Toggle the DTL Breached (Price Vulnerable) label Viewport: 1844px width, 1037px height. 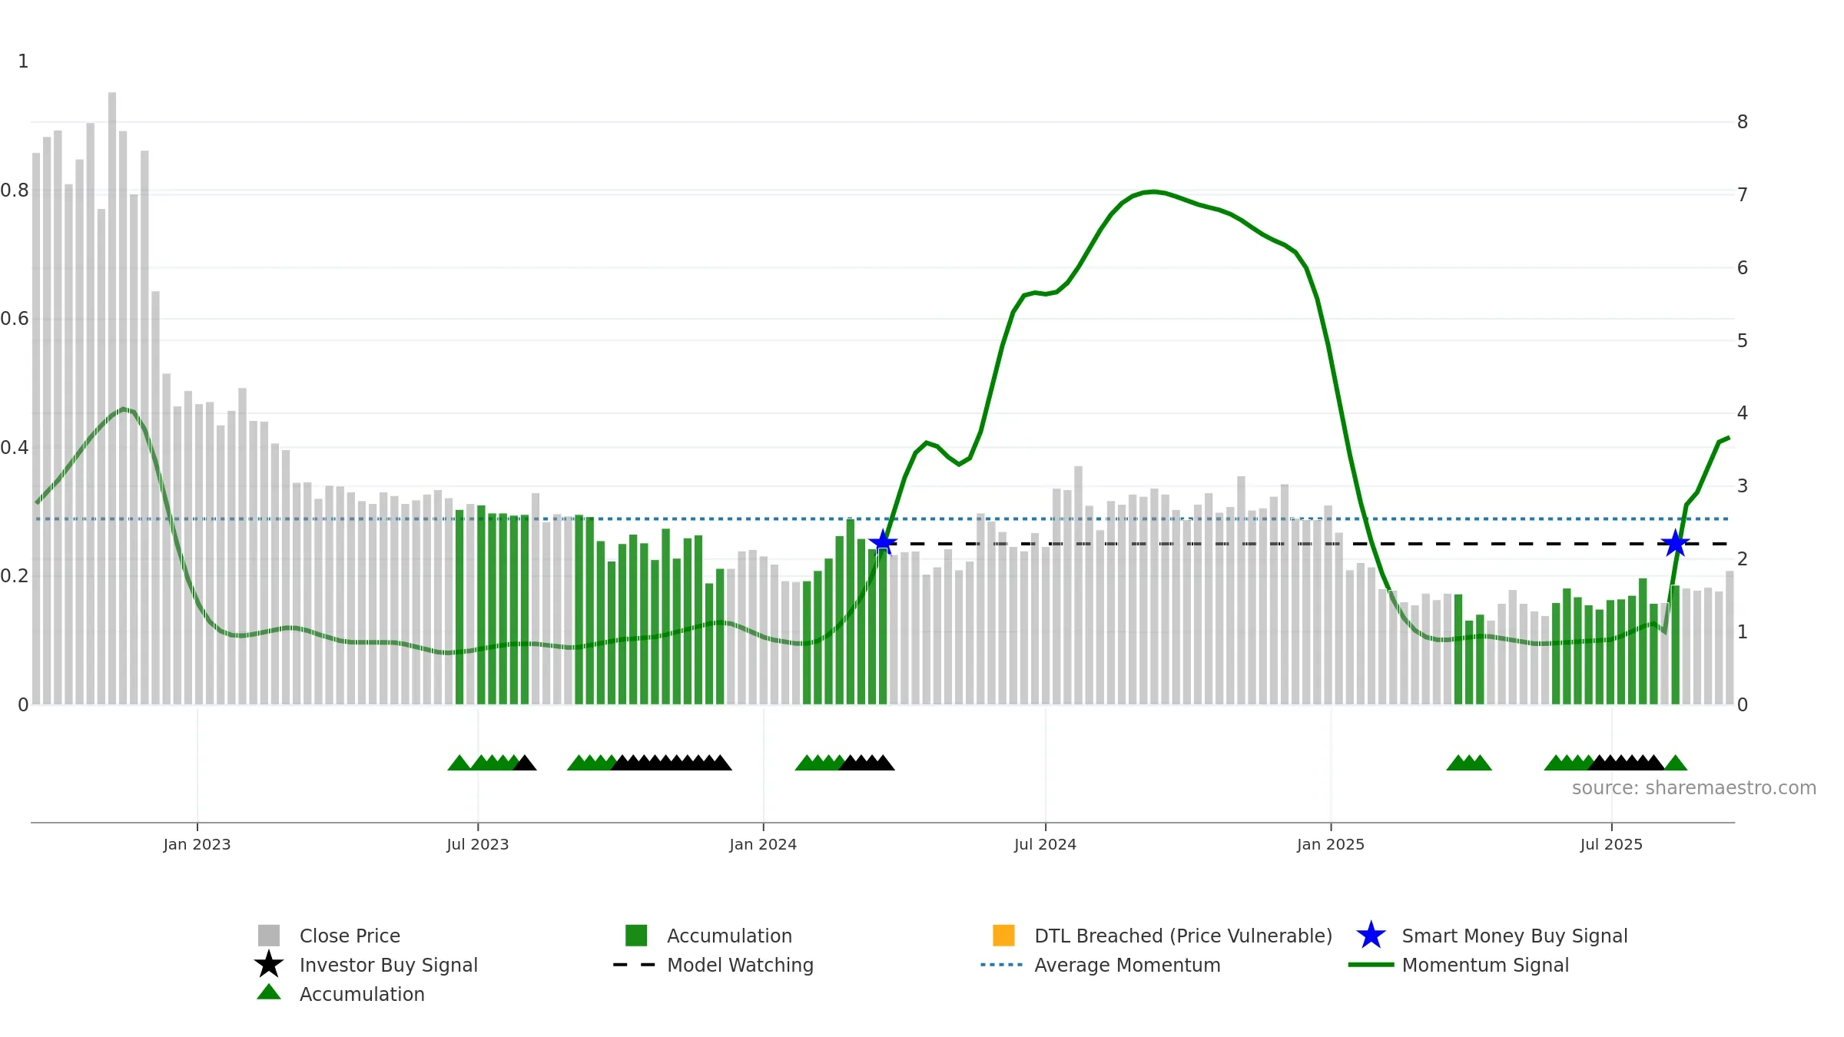click(1183, 936)
